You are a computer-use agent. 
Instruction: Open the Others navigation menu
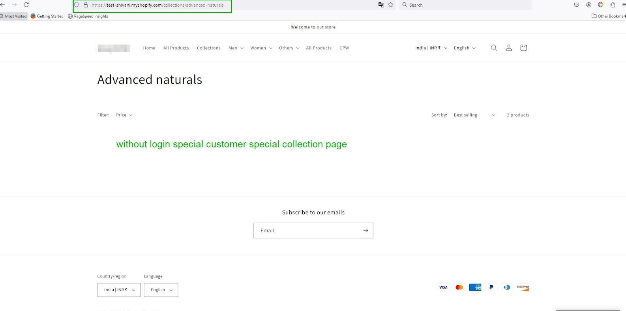(289, 48)
